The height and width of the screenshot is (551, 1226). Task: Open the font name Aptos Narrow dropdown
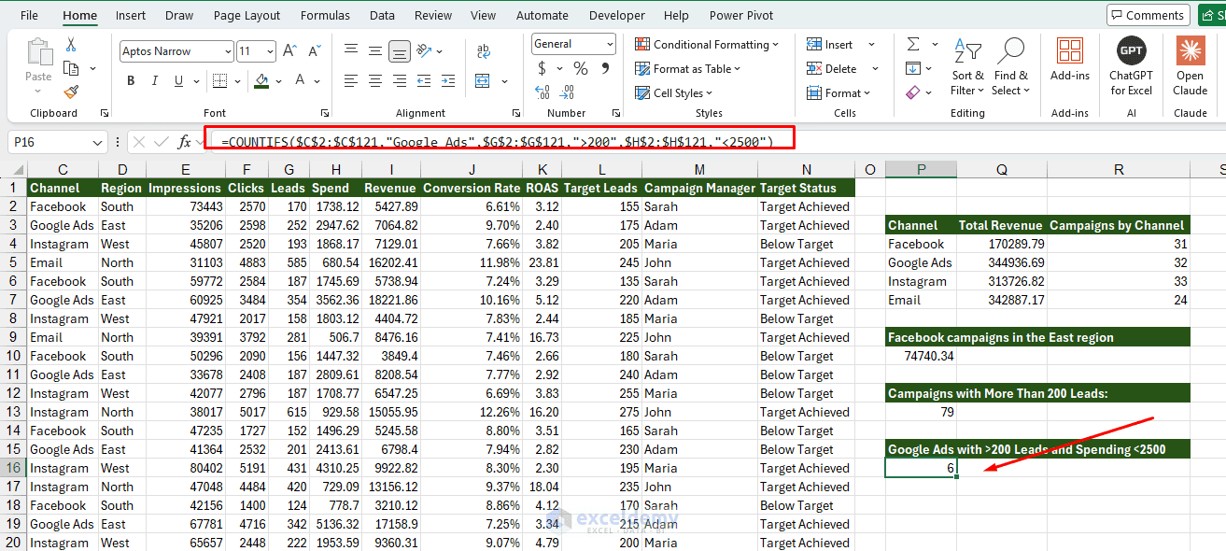pyautogui.click(x=228, y=51)
